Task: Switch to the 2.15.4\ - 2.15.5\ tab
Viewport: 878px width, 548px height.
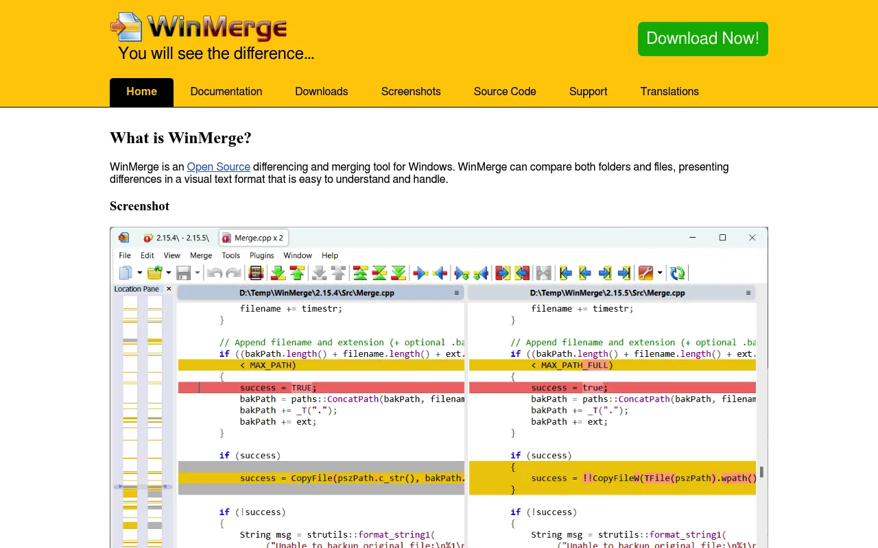Action: 176,238
